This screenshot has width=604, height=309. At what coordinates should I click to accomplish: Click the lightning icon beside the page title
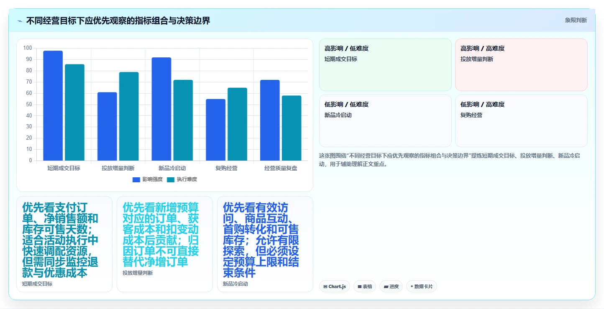[20, 21]
